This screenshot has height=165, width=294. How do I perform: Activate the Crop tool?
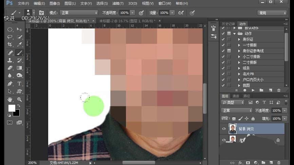coord(10,44)
